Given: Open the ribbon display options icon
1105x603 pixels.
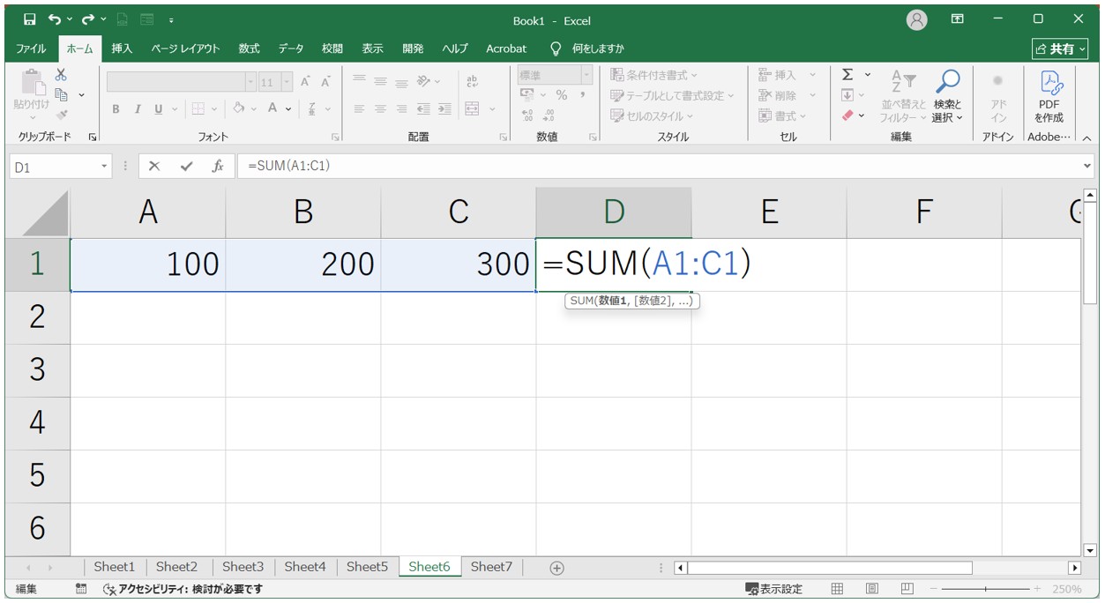Looking at the screenshot, I should tap(957, 19).
